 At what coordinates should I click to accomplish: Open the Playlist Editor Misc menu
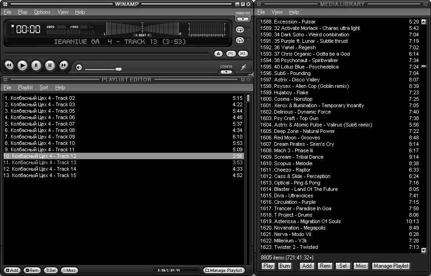pos(69,270)
